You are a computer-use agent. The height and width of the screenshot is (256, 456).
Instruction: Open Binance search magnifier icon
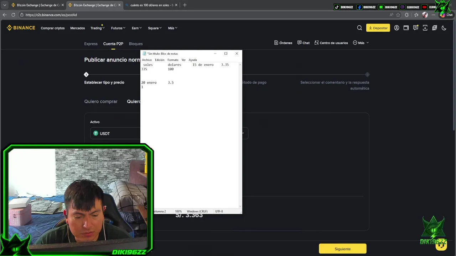click(x=359, y=28)
